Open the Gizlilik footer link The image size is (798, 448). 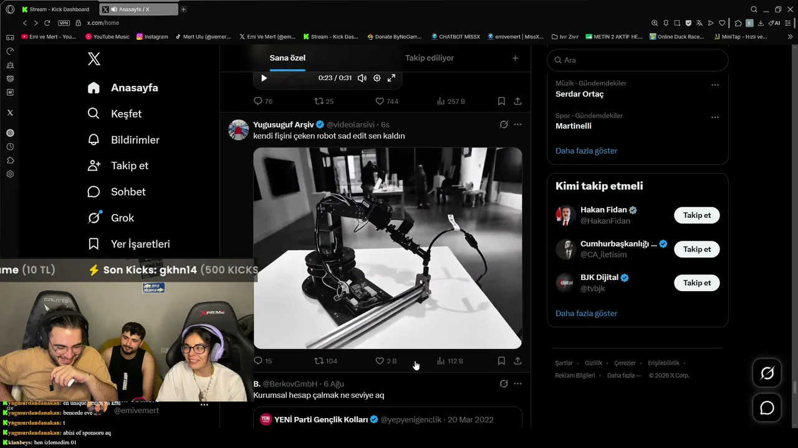[x=594, y=363]
